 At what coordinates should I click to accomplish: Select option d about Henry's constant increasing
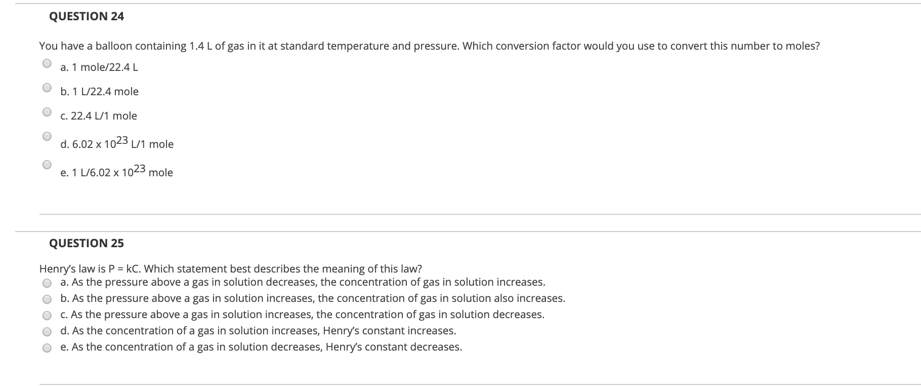point(46,331)
